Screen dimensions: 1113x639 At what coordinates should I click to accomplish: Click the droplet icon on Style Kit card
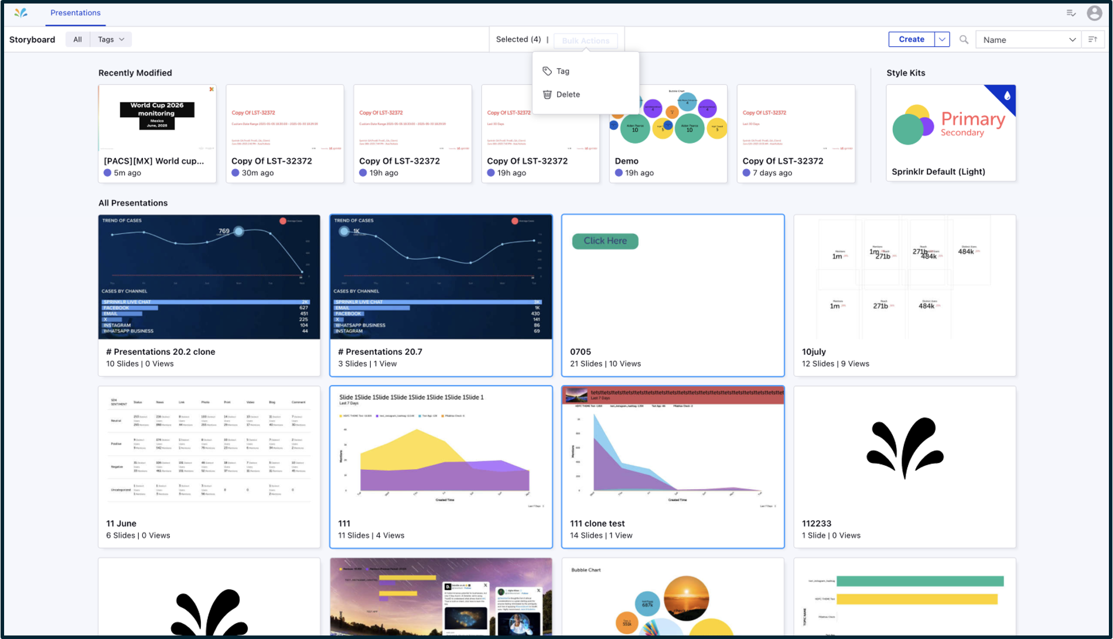pyautogui.click(x=1007, y=95)
